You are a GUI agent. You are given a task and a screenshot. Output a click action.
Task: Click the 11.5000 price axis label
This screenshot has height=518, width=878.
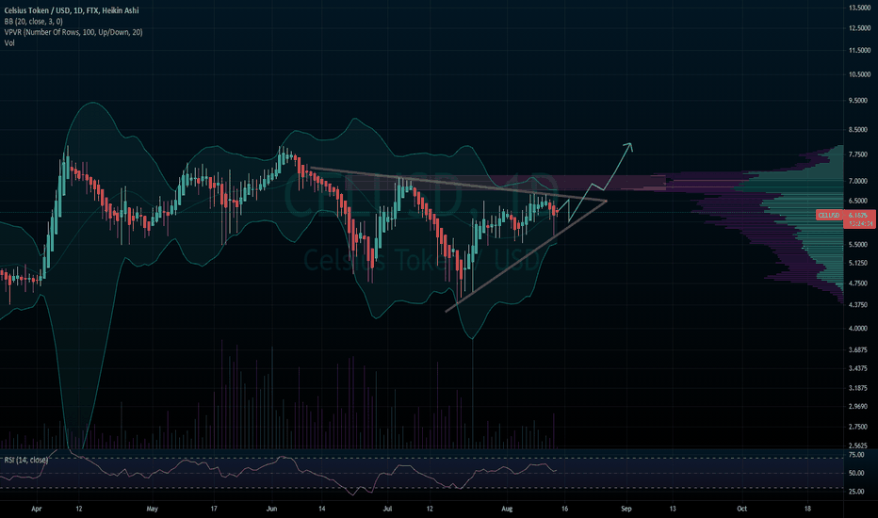pos(859,51)
